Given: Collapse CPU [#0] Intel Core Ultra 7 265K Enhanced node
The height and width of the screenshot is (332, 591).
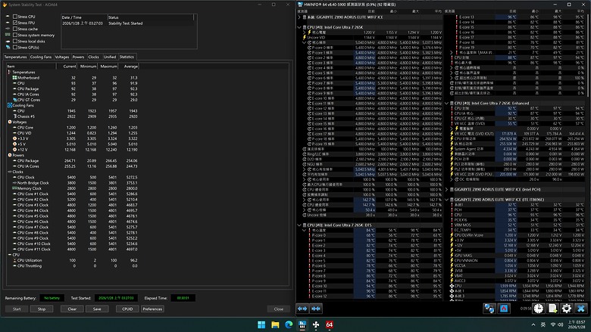Looking at the screenshot, I should pyautogui.click(x=446, y=103).
